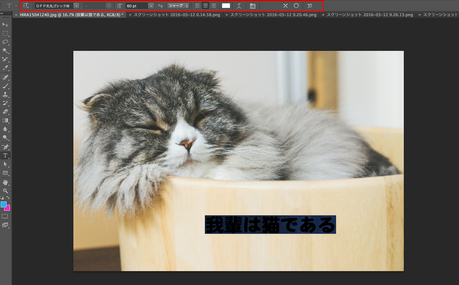Select the Move tool

click(5, 25)
